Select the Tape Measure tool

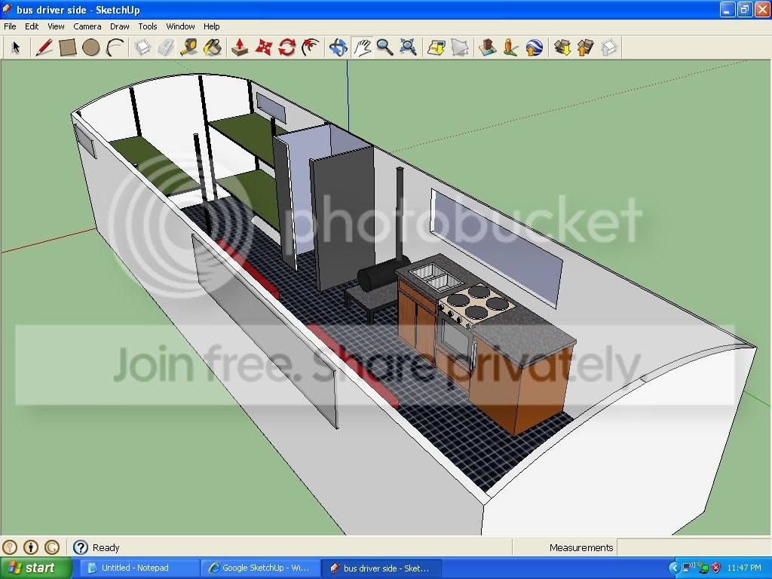click(189, 47)
